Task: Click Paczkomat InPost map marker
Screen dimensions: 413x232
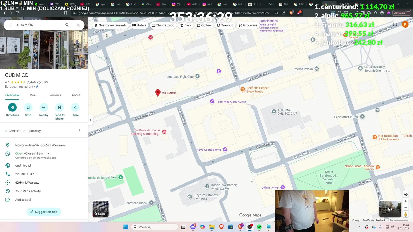Action: pos(362,117)
